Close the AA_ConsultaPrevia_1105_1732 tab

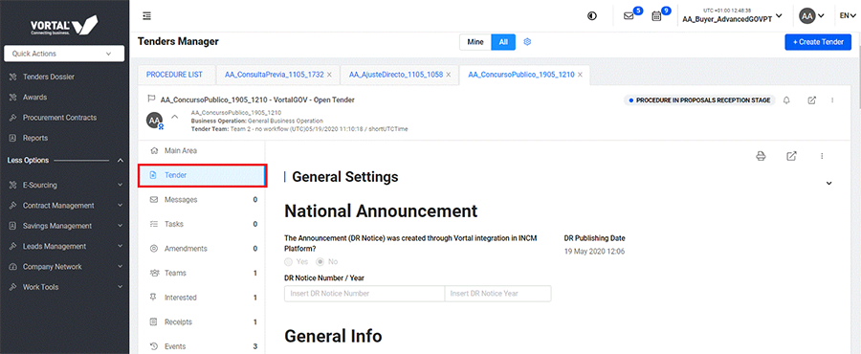point(329,75)
